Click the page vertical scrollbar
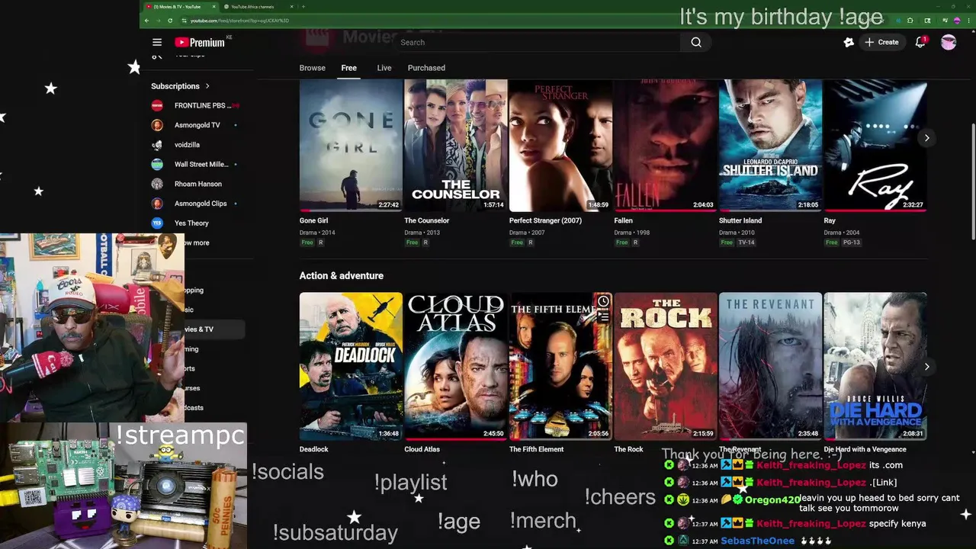Screen dimensions: 976x549 pos(973,183)
